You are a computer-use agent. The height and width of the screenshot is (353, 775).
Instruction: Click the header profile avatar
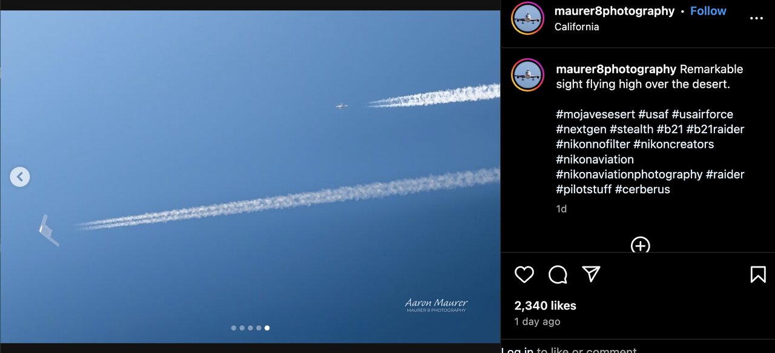[x=528, y=18]
